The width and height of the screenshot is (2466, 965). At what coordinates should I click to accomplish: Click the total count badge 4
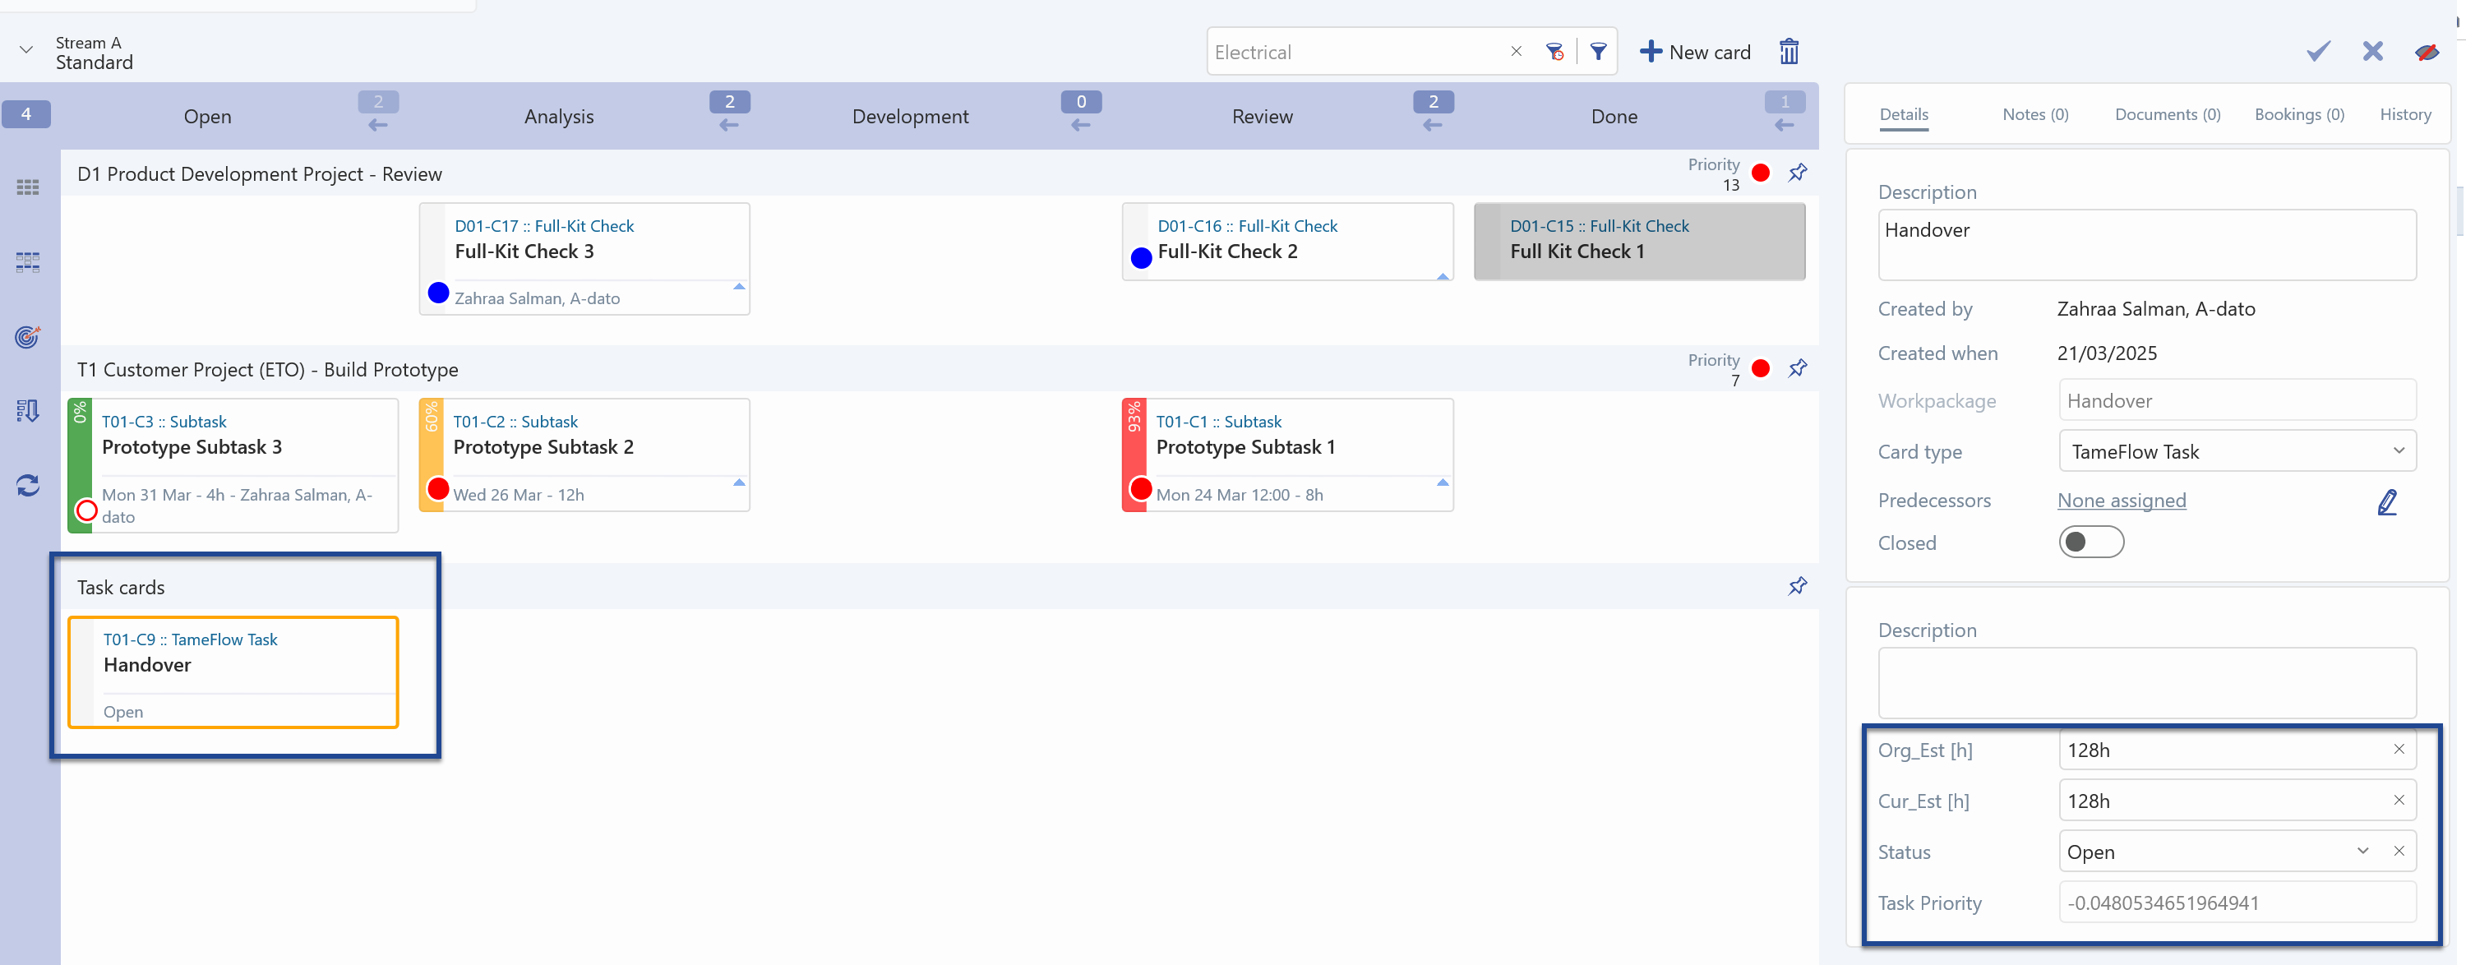coord(25,114)
